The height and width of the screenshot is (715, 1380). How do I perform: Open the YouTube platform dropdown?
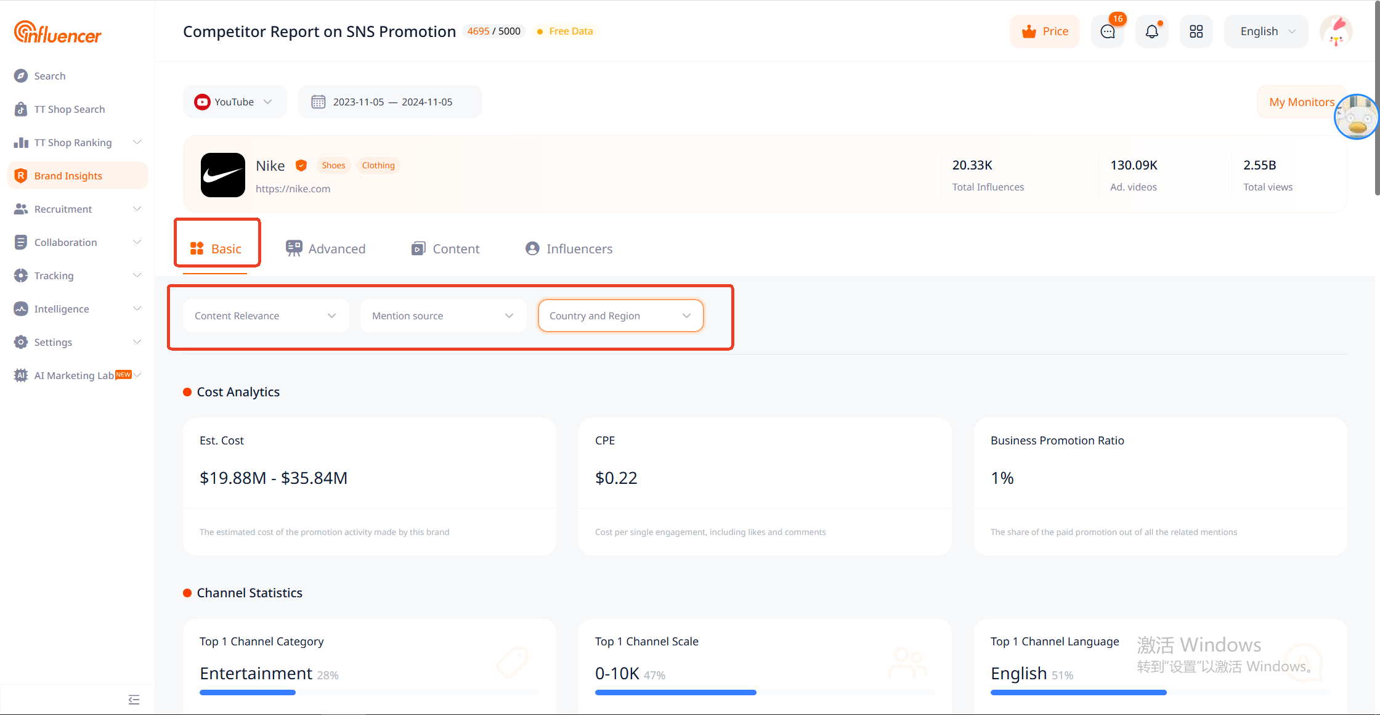coord(234,102)
